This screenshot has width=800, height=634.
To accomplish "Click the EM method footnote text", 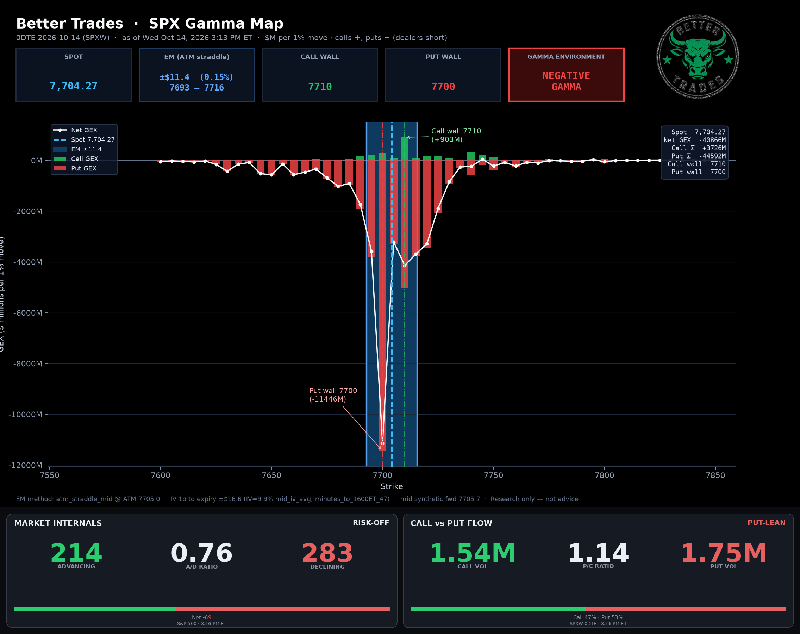I will pyautogui.click(x=297, y=499).
